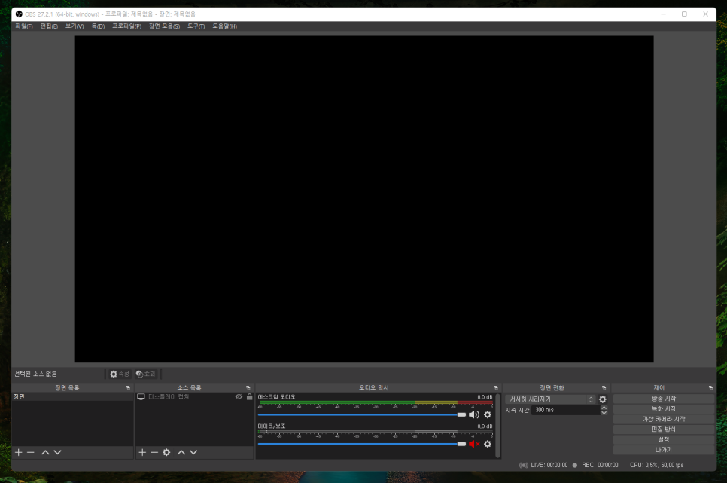
Task: Add a new source with the plus icon
Action: click(142, 452)
